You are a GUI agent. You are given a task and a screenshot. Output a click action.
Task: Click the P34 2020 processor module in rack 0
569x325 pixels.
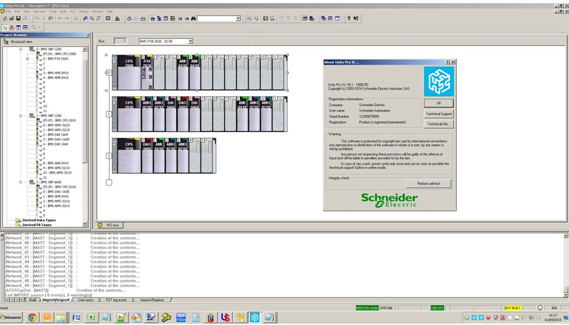pos(147,72)
